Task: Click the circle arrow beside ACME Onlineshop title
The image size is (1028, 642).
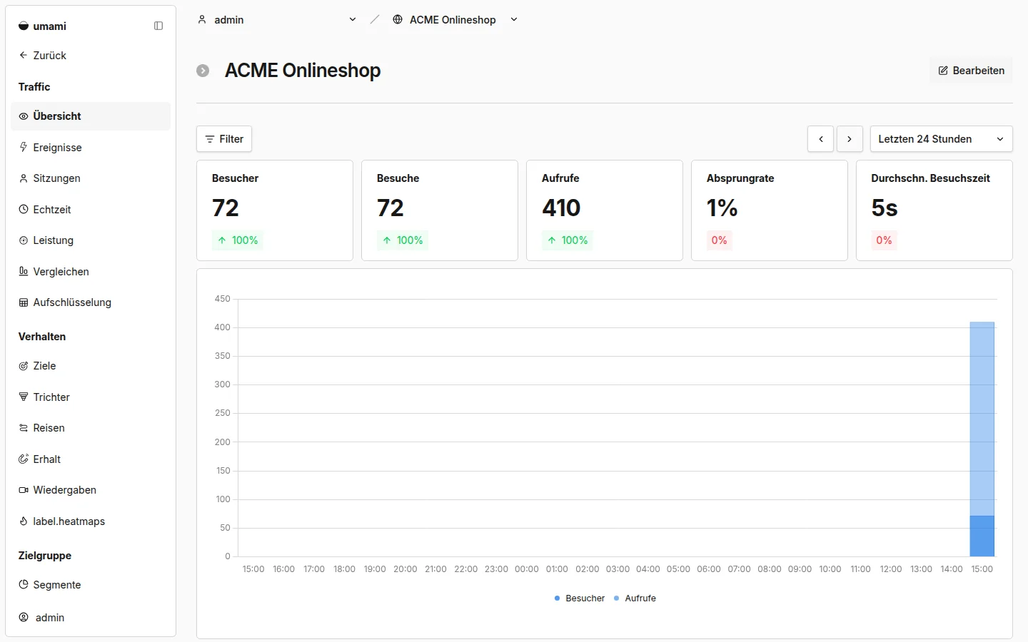Action: click(x=203, y=71)
